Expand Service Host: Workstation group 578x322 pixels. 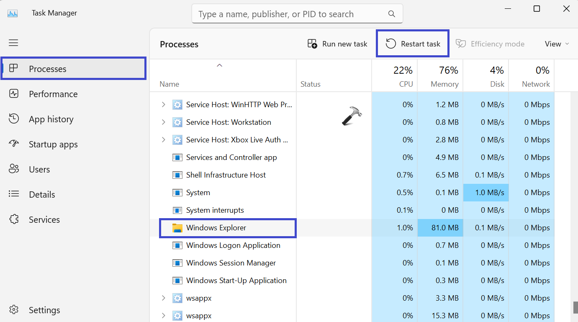(163, 122)
